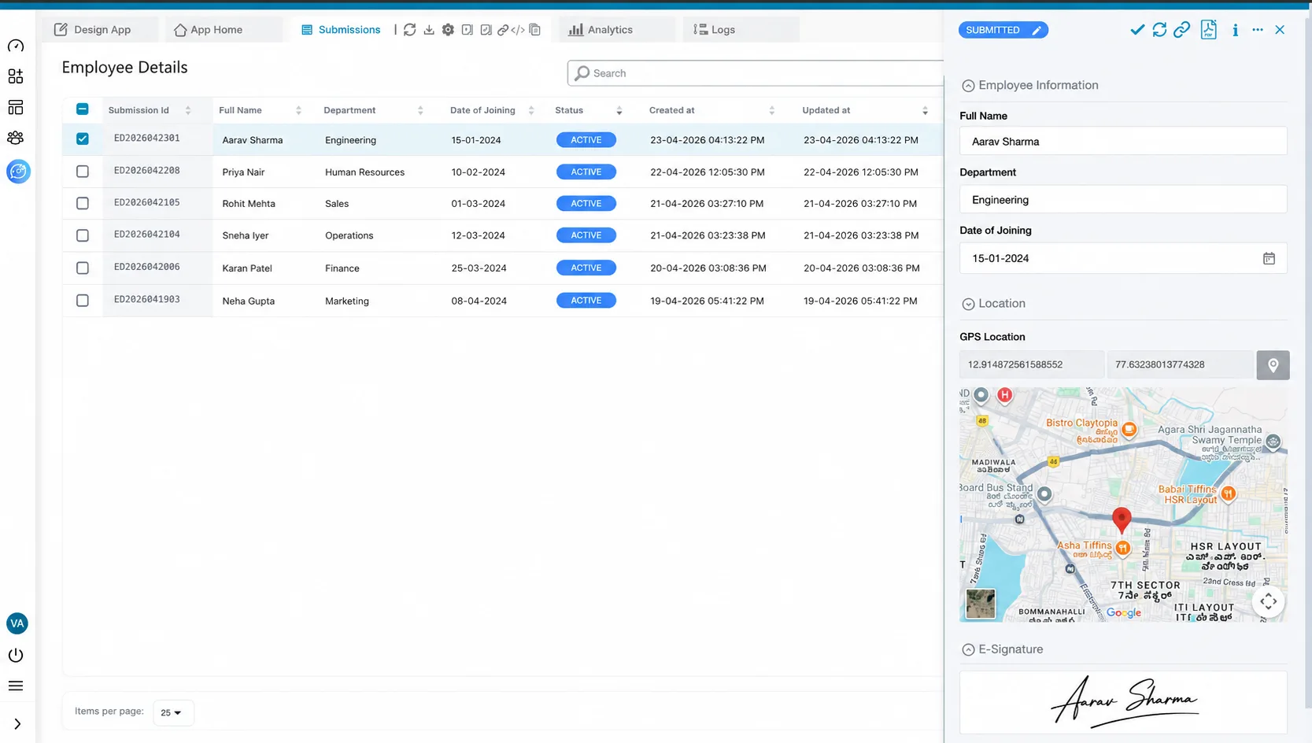Sort by the Date of Joining column arrows
The height and width of the screenshot is (743, 1312).
pyautogui.click(x=531, y=110)
